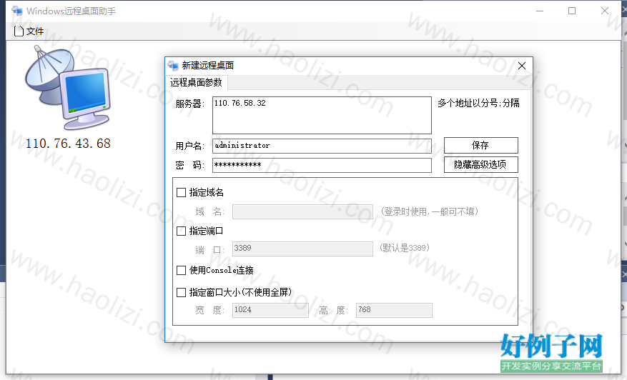Focus the 服务器 address text box

[x=322, y=115]
